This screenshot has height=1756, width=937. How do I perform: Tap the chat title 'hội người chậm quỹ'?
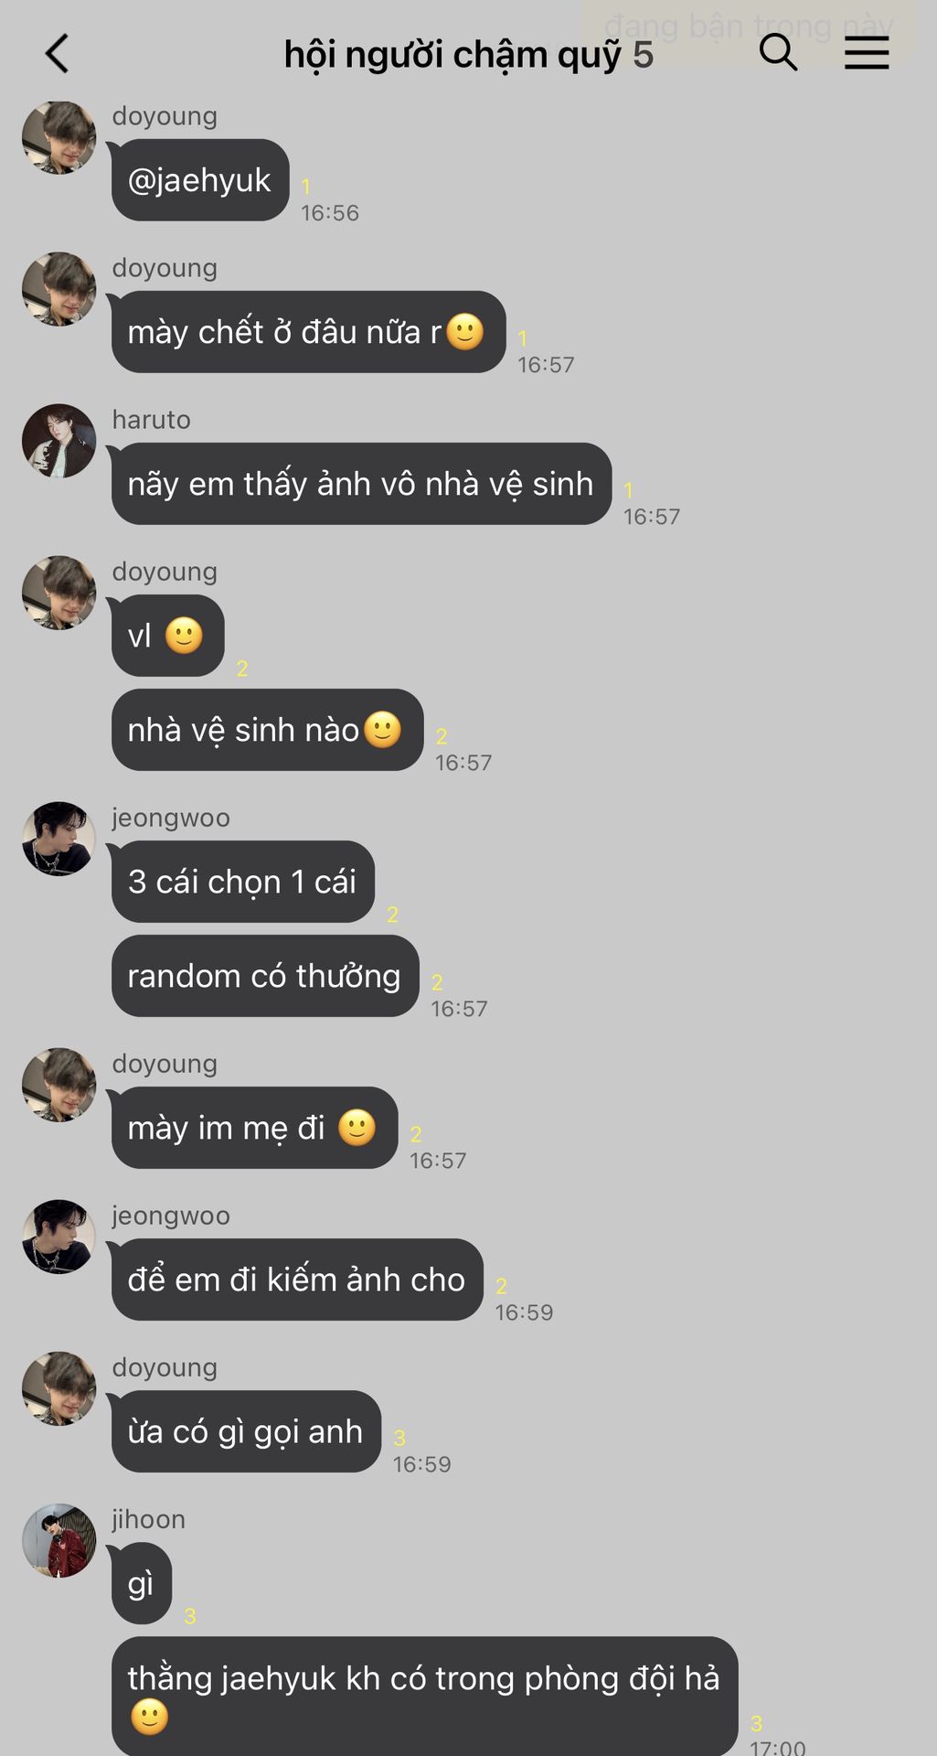click(453, 55)
